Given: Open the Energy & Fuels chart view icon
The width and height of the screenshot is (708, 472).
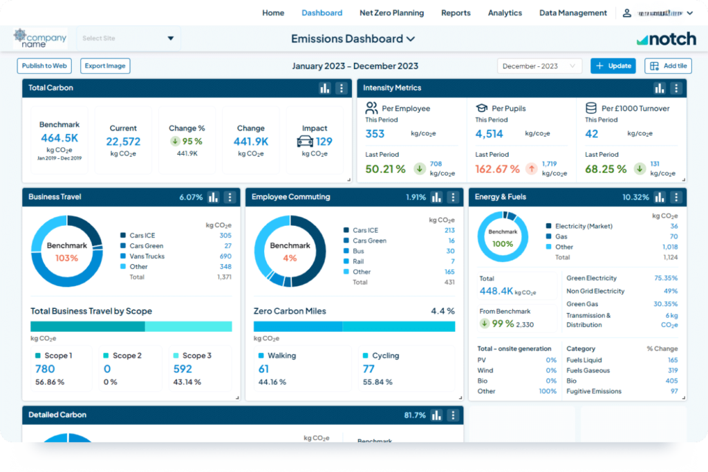Looking at the screenshot, I should [x=660, y=197].
